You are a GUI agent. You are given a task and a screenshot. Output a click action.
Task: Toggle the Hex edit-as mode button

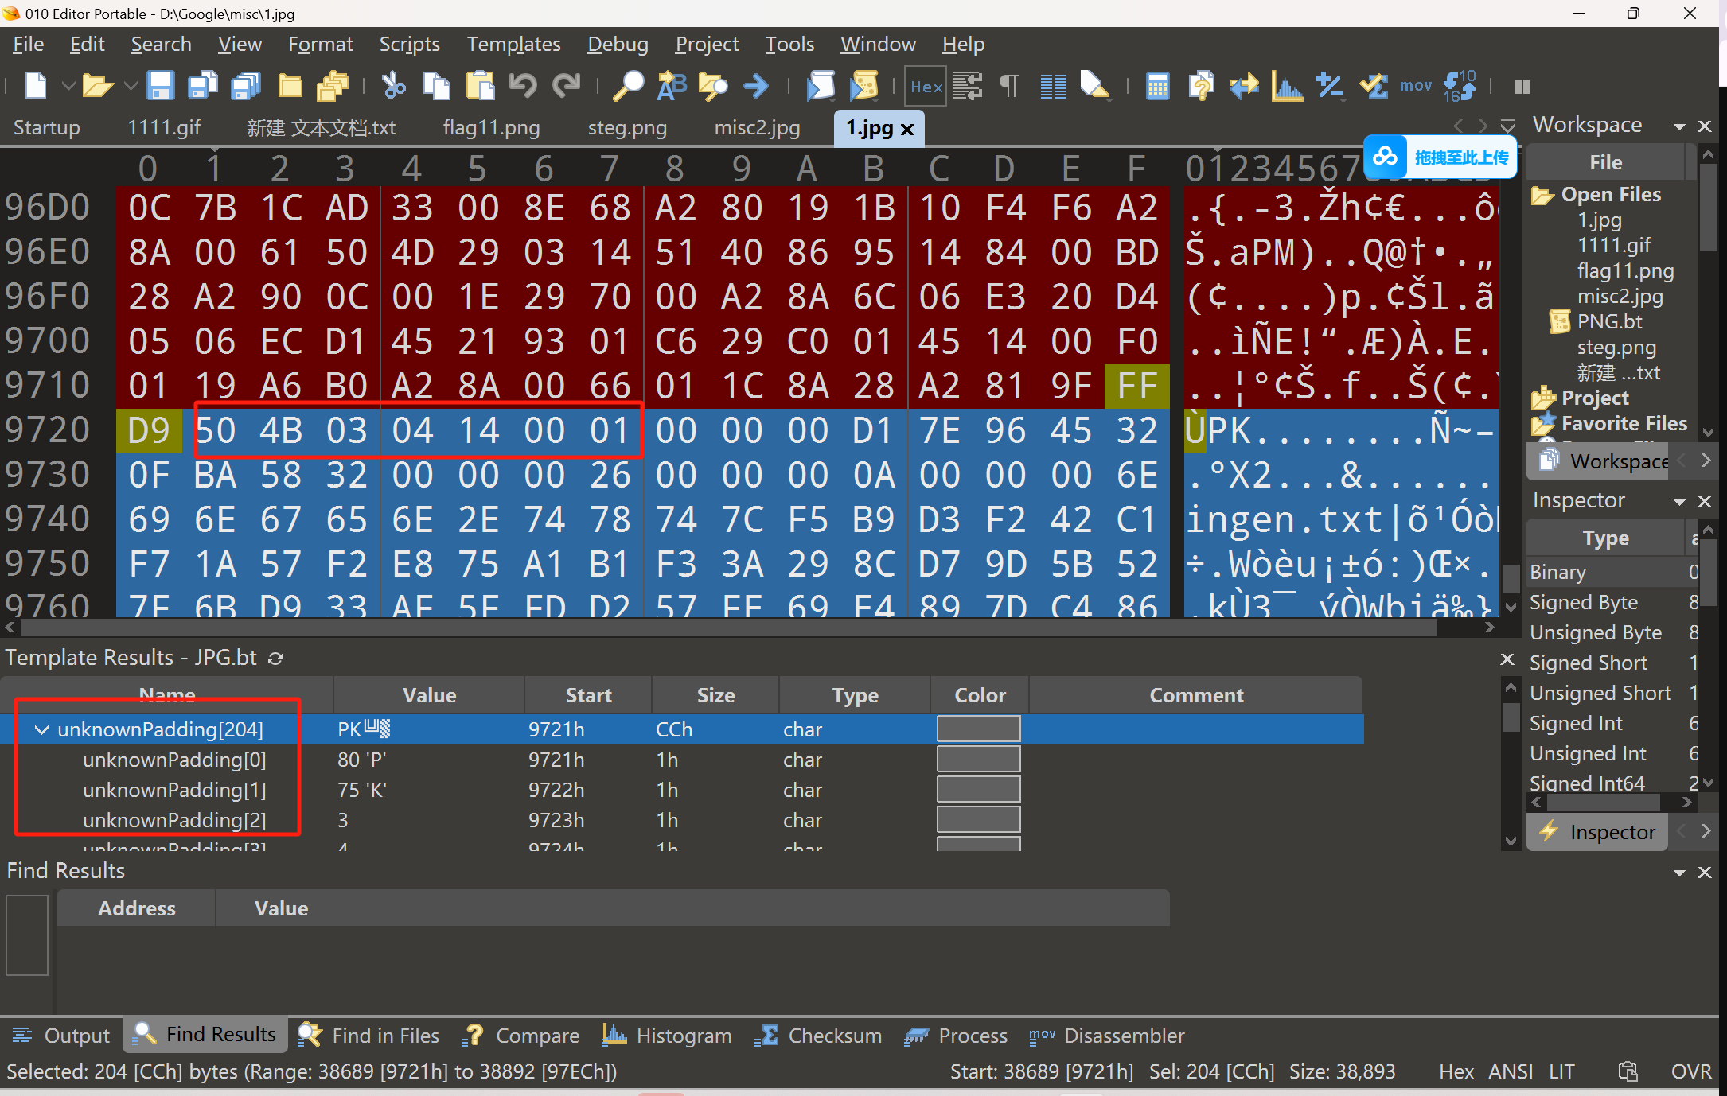point(926,86)
